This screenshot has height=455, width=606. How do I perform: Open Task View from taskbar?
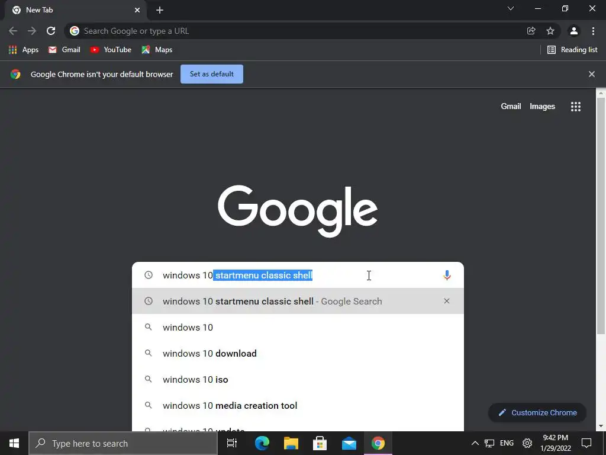pyautogui.click(x=232, y=443)
